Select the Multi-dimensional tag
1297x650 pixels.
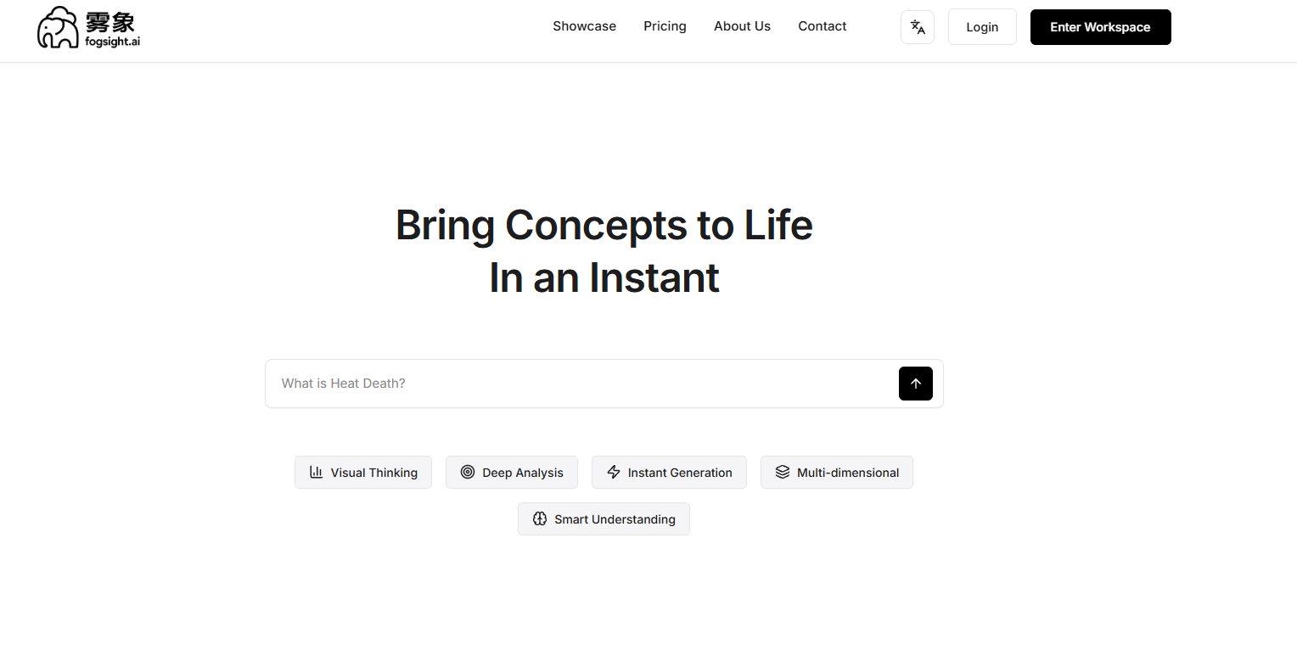pyautogui.click(x=837, y=473)
